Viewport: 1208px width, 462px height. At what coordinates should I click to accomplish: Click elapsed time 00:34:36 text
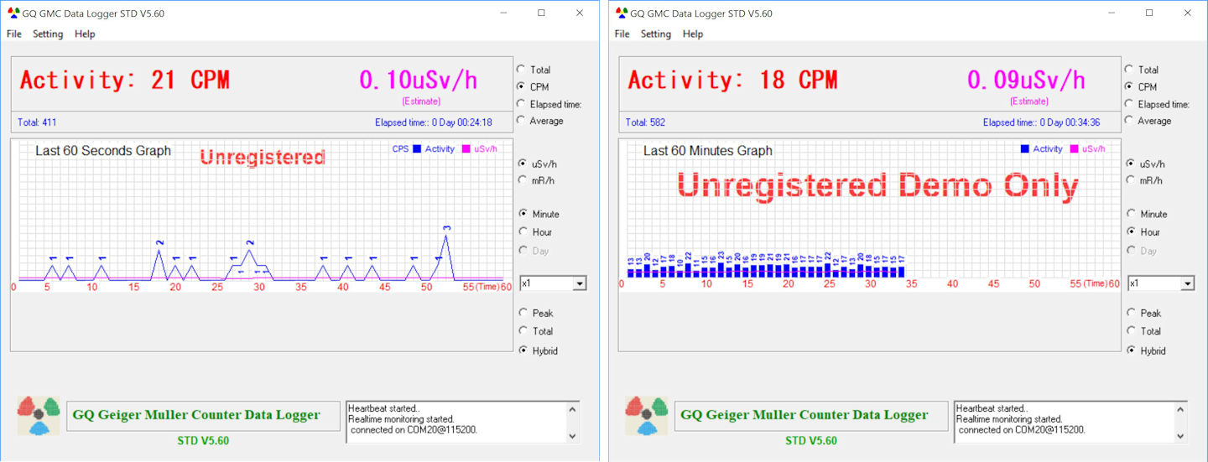pos(1041,122)
